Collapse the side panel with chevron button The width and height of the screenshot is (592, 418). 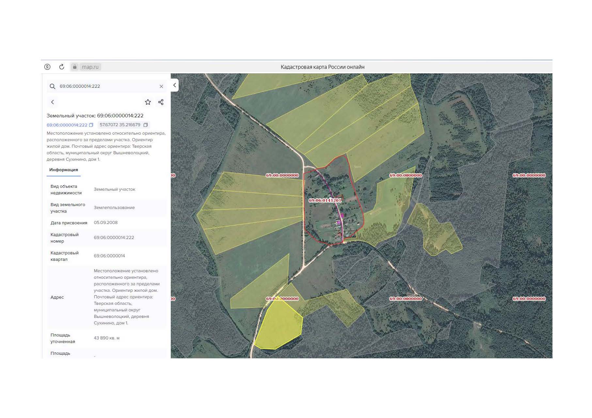tap(175, 85)
